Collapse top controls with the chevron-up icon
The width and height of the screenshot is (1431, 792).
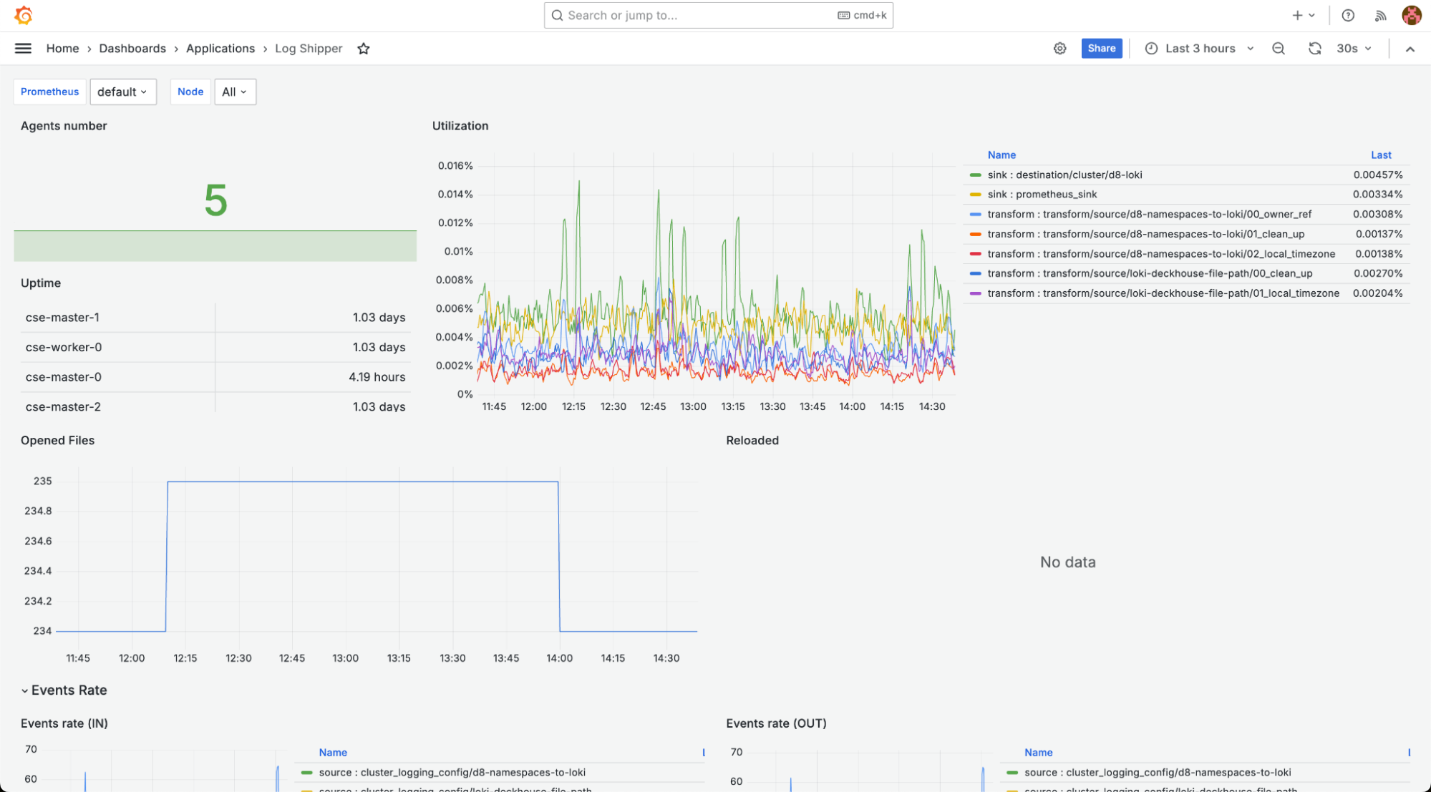1410,49
